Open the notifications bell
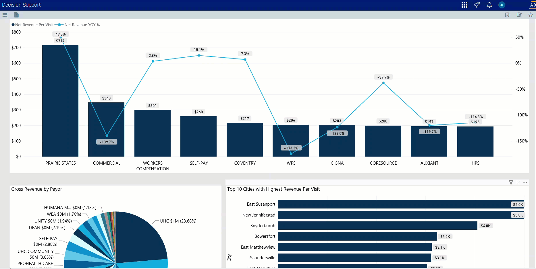 click(x=489, y=5)
